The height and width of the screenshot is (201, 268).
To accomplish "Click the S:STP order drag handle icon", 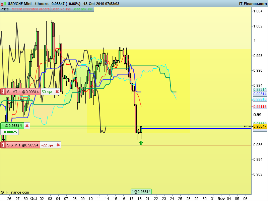I will point(3,145).
